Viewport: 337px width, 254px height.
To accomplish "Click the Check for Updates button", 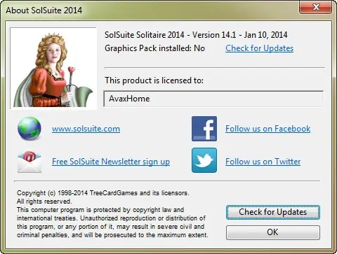I will tap(273, 212).
